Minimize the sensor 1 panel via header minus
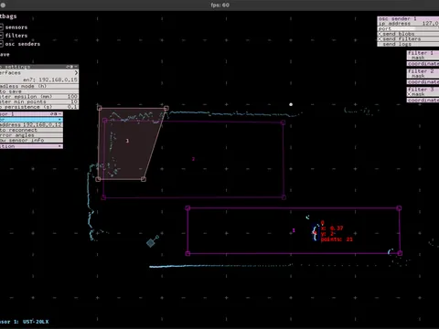439x329 pixels. pos(59,114)
